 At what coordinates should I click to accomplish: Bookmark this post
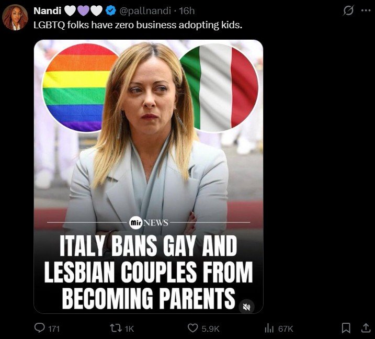click(346, 328)
